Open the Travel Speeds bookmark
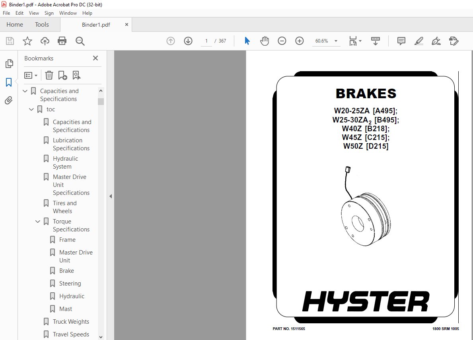 coord(71,334)
